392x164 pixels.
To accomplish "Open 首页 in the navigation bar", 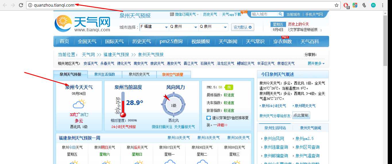I will pyautogui.click(x=64, y=41).
